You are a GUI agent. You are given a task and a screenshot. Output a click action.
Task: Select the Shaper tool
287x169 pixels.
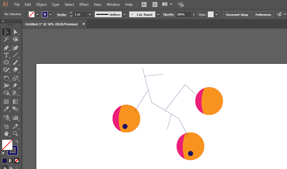pyautogui.click(x=6, y=70)
